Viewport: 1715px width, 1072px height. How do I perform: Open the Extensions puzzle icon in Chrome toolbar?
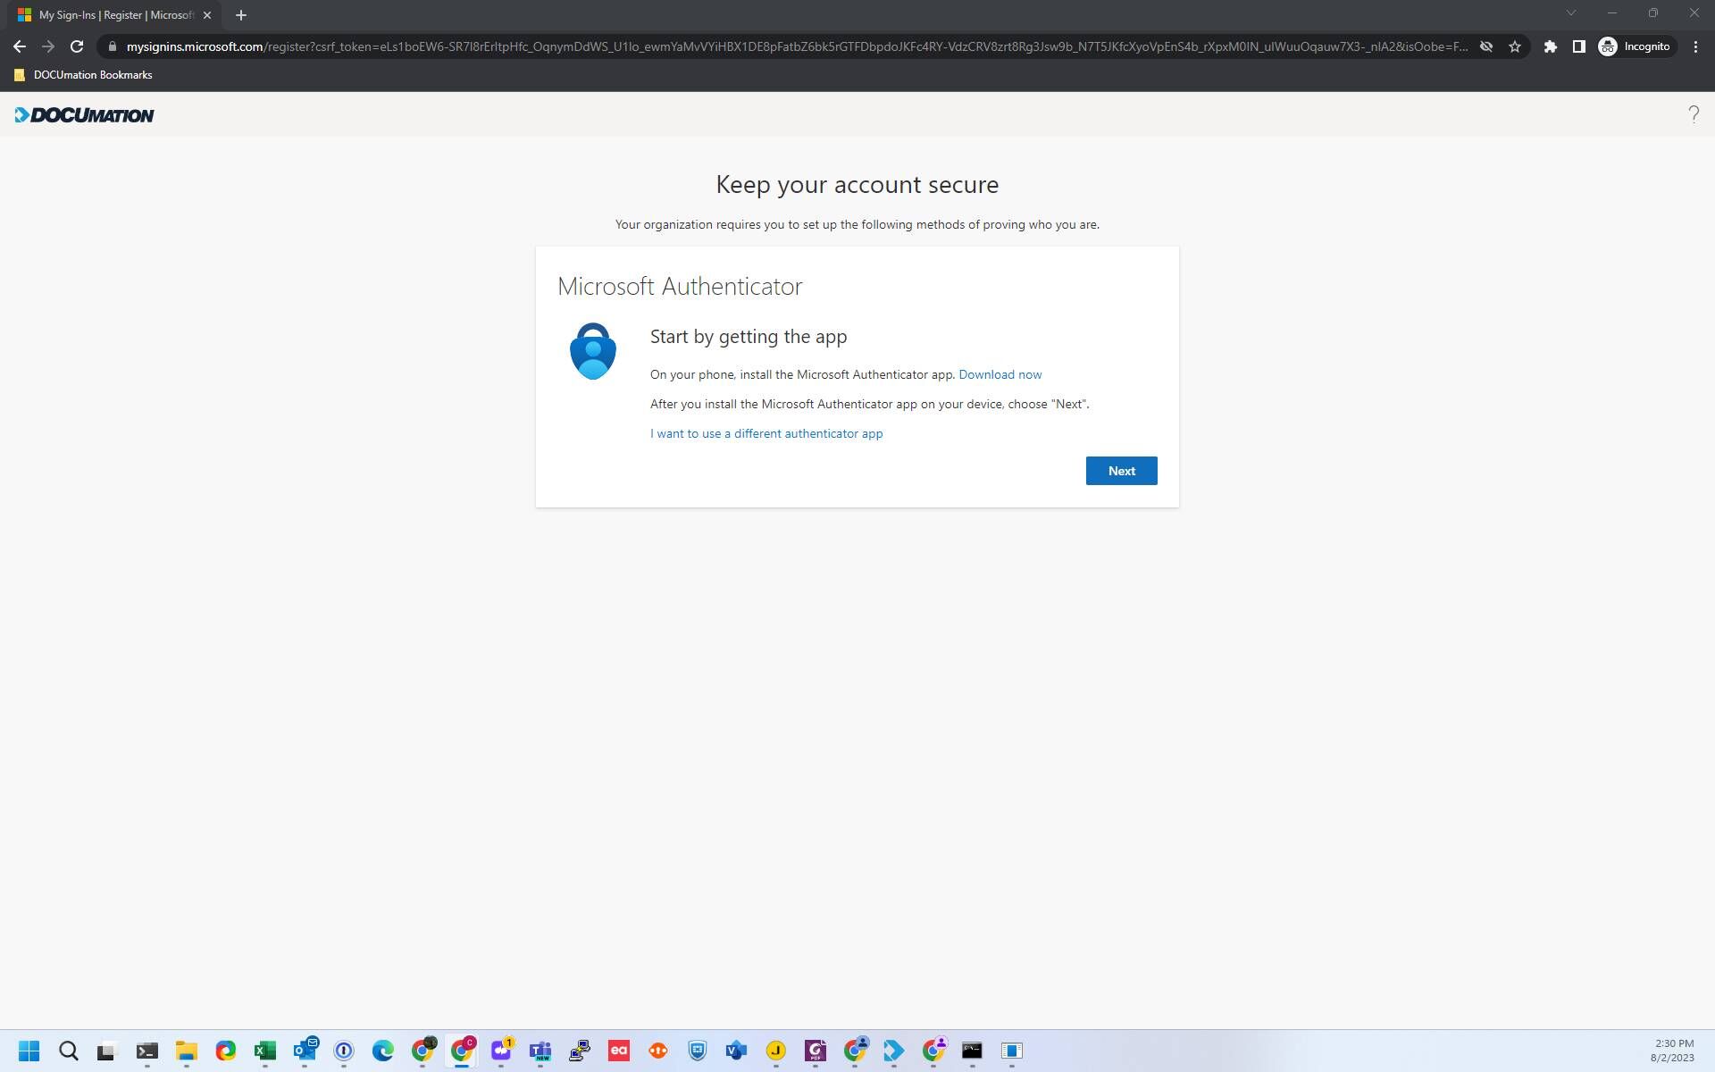tap(1551, 46)
